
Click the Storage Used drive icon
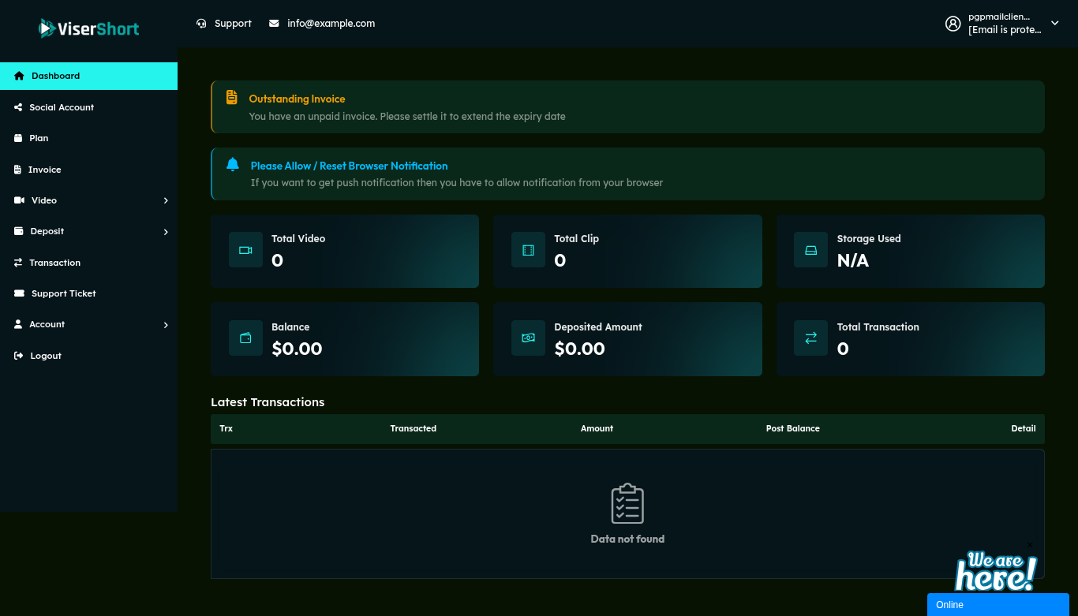coord(810,250)
